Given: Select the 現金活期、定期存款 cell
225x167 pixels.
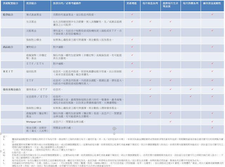Looking at the screenshot, I should tap(37, 129).
